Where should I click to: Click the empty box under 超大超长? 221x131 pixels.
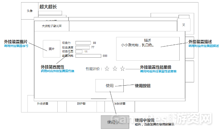point(50,13)
